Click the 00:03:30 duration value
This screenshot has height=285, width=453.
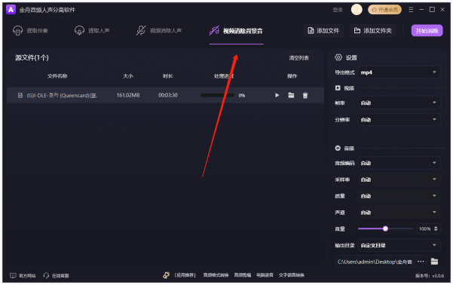pos(168,95)
